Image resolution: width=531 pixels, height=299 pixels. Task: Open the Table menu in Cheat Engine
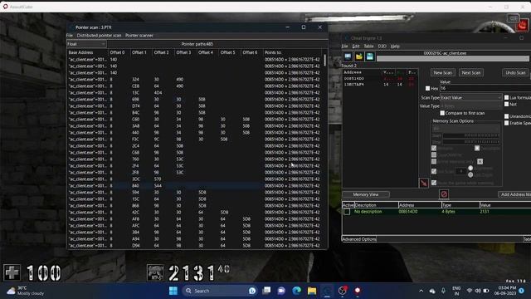click(368, 47)
